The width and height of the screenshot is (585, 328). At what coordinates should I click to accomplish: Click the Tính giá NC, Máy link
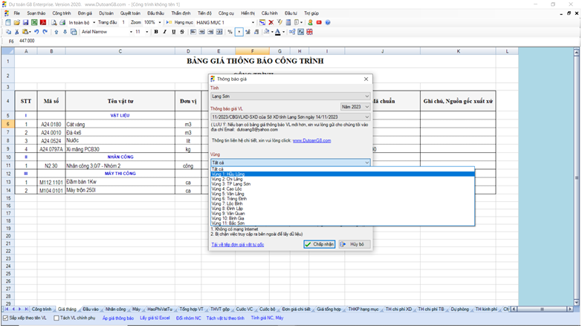(267, 318)
